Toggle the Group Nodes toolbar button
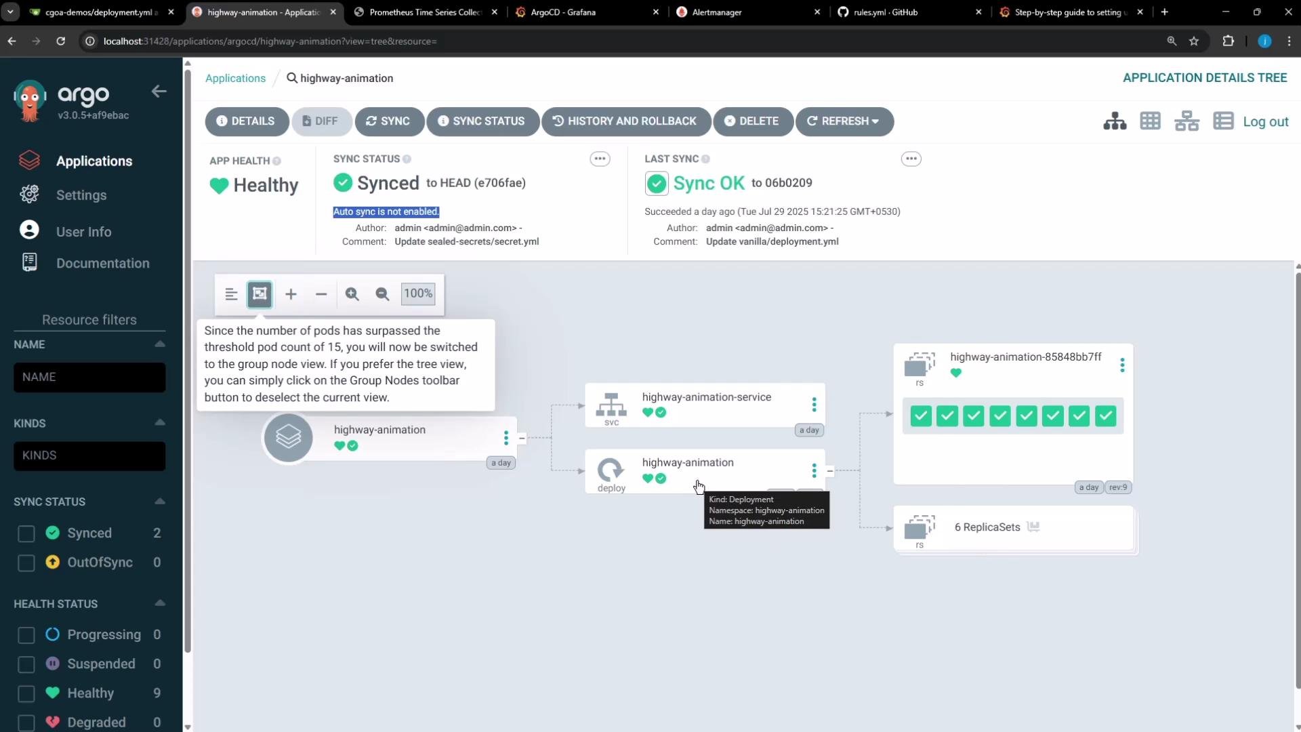This screenshot has height=732, width=1301. tap(260, 294)
